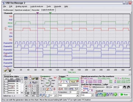The height and width of the screenshot is (102, 133).
Task: Open the Logical analyzer menu
Action: pyautogui.click(x=37, y=6)
